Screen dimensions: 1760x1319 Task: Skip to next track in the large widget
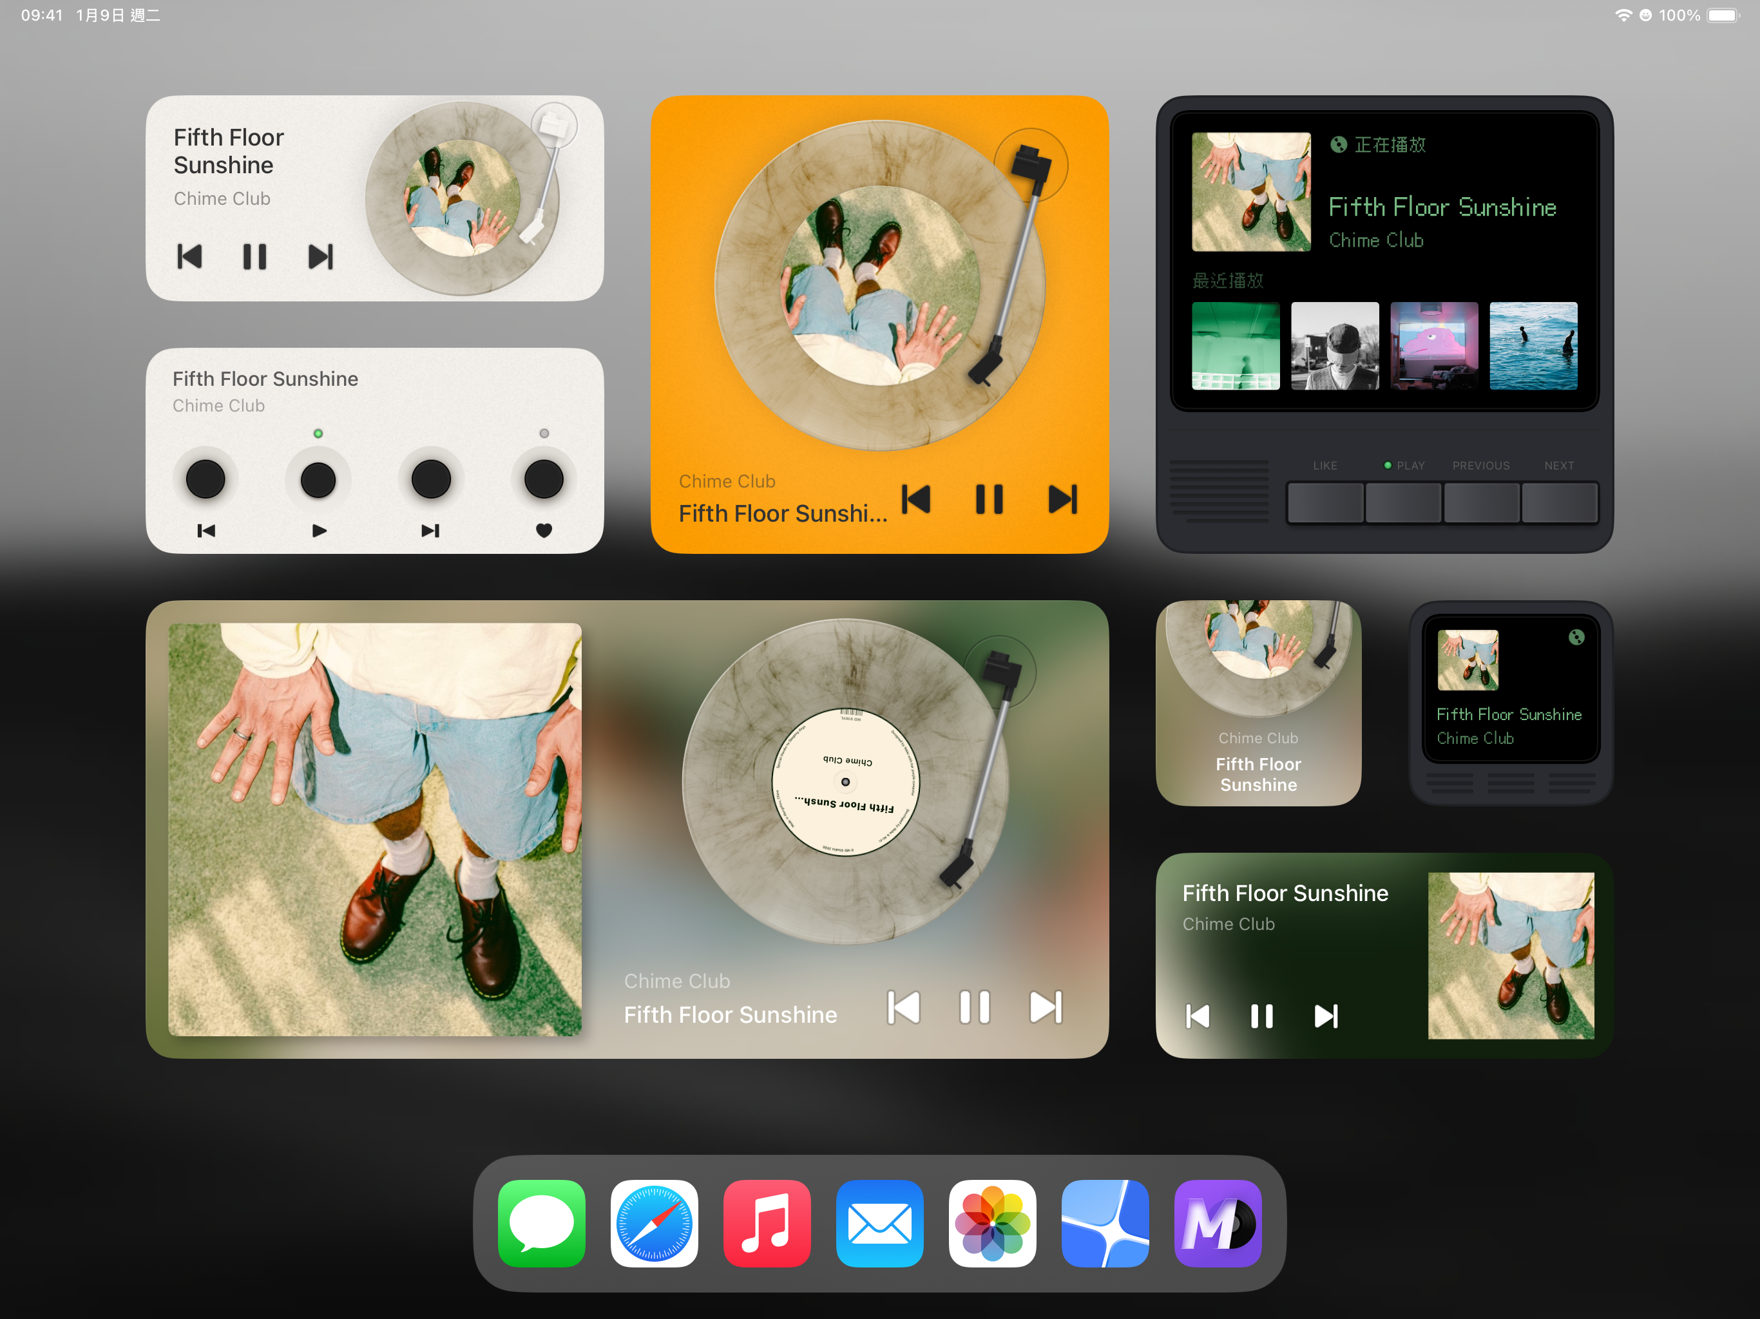point(1046,1007)
